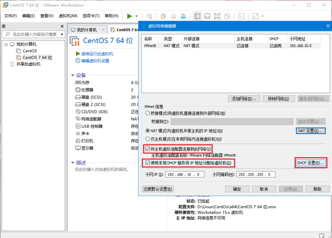
Task: Select the 声卡 device entry
Action: click(85, 134)
